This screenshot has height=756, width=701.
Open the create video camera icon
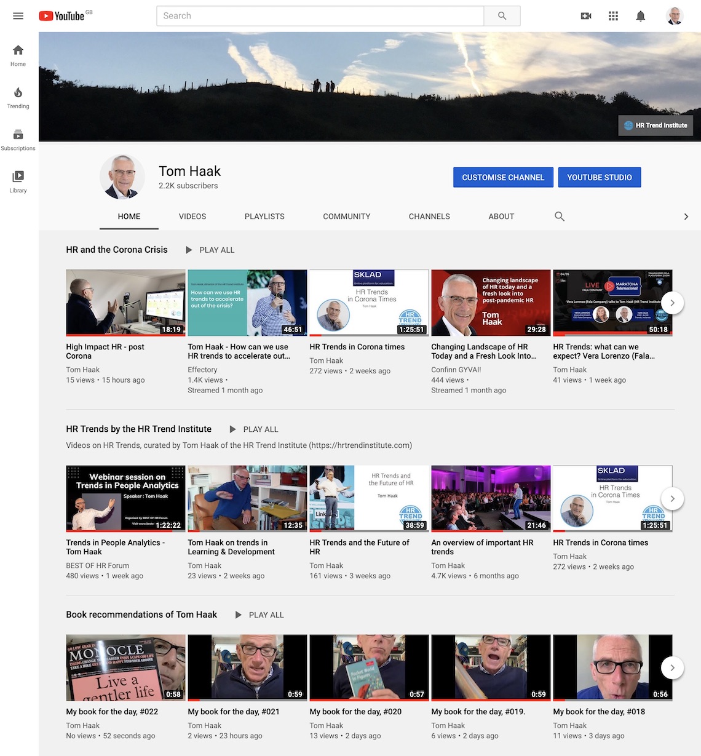(585, 16)
